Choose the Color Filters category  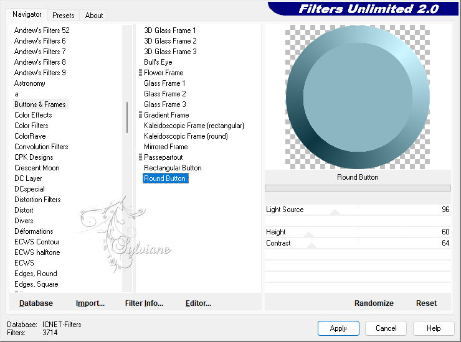(x=31, y=126)
